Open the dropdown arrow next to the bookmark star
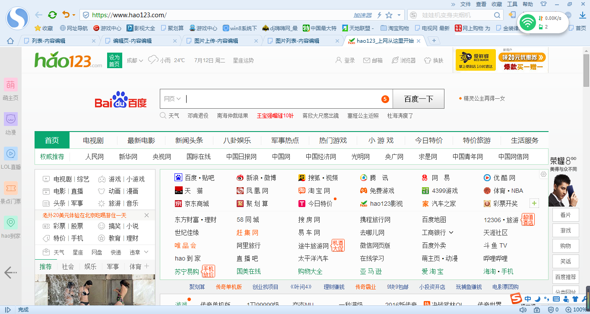Viewport: 590px width, 314px height. (x=399, y=15)
